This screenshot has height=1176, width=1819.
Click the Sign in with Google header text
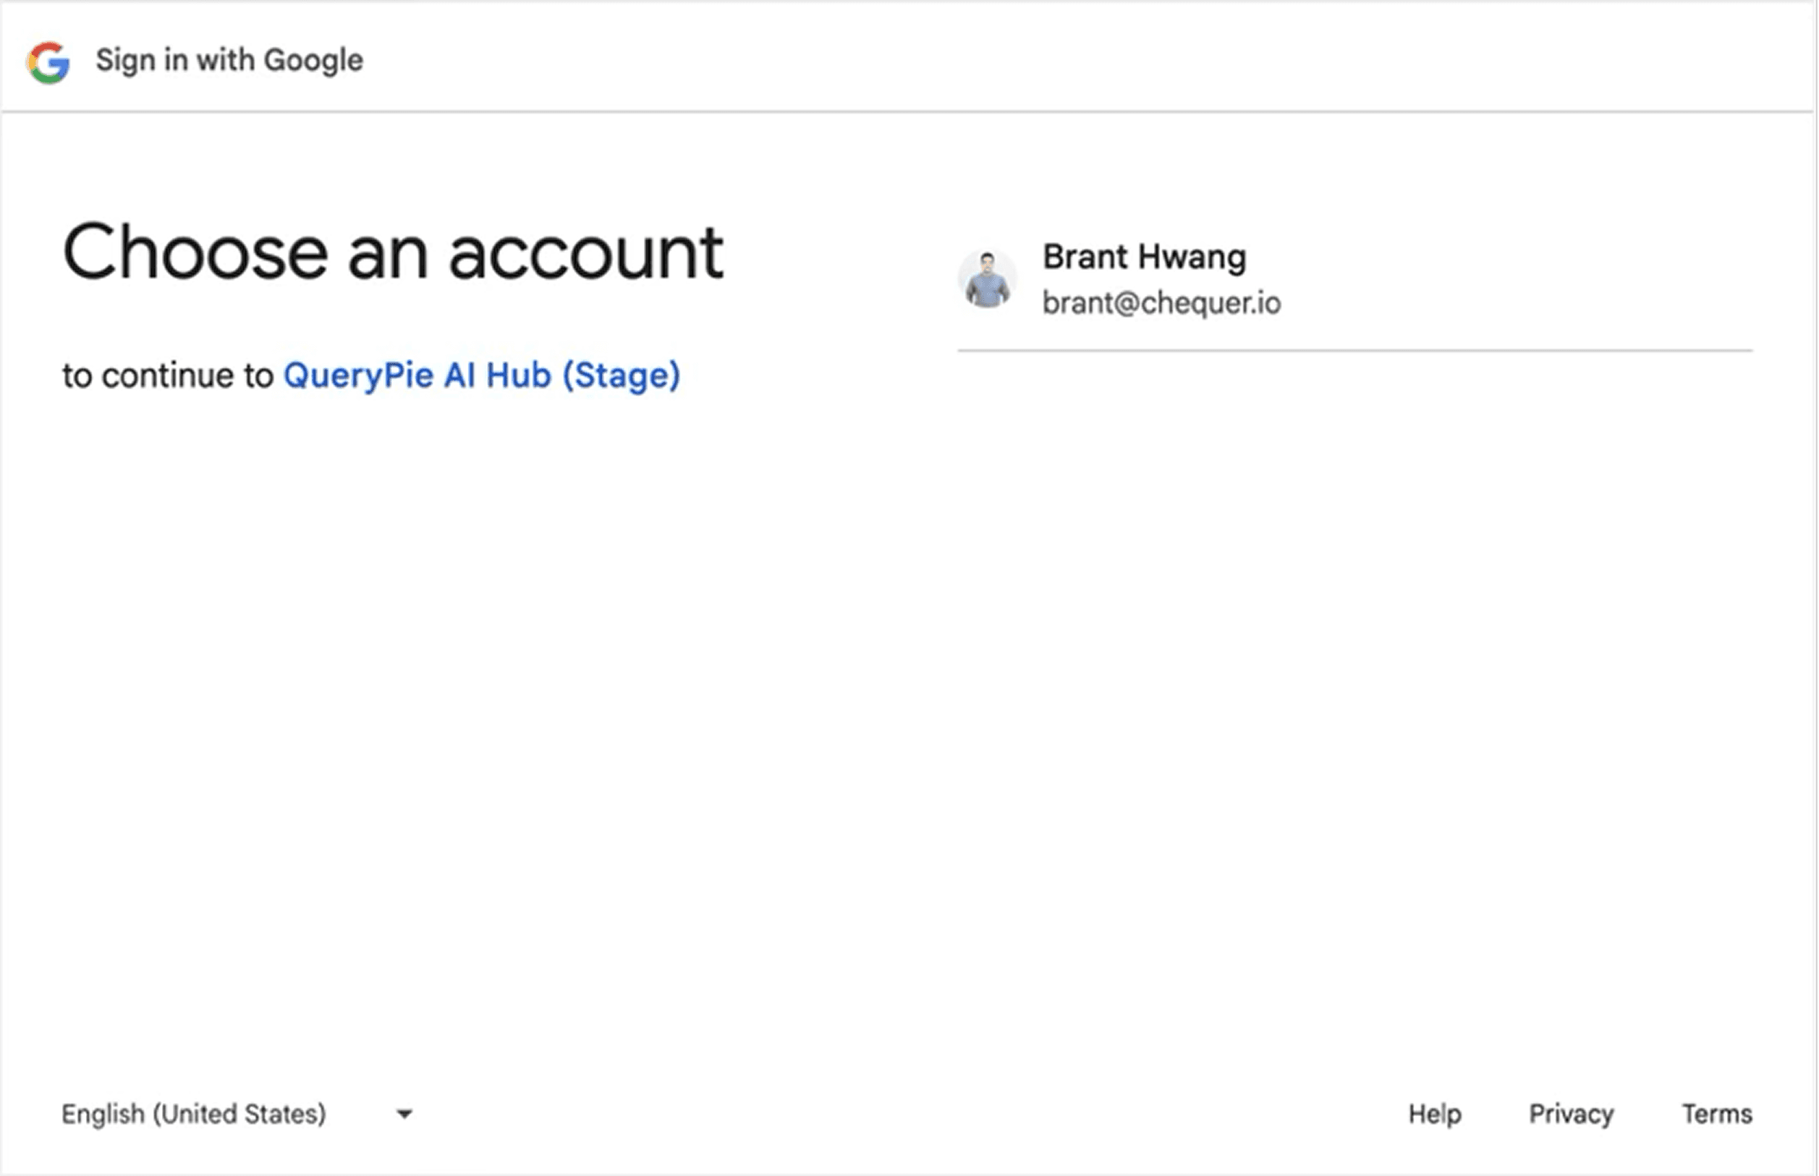(x=229, y=59)
